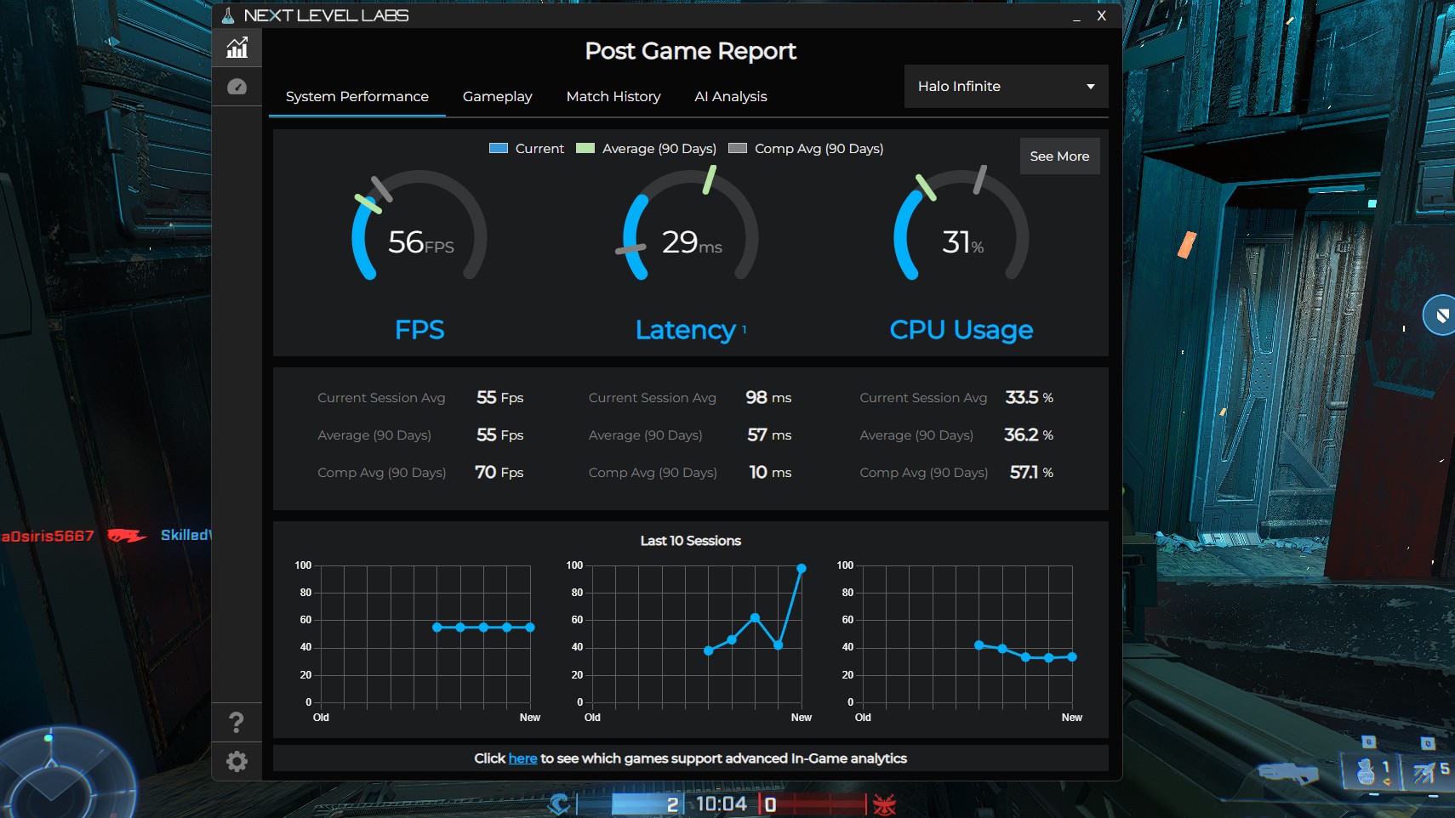Click the See More button
This screenshot has width=1455, height=818.
(x=1059, y=156)
